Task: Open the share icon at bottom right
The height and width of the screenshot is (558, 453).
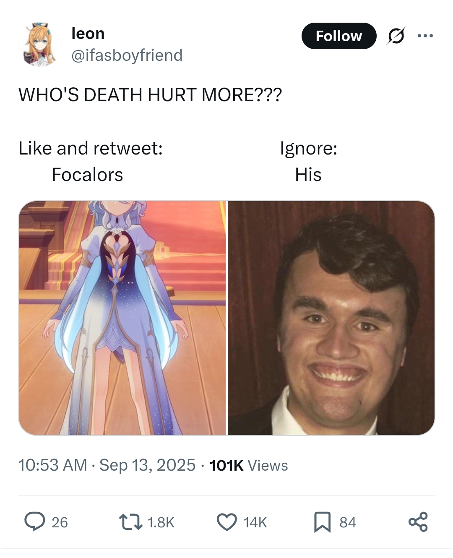Action: 418,522
